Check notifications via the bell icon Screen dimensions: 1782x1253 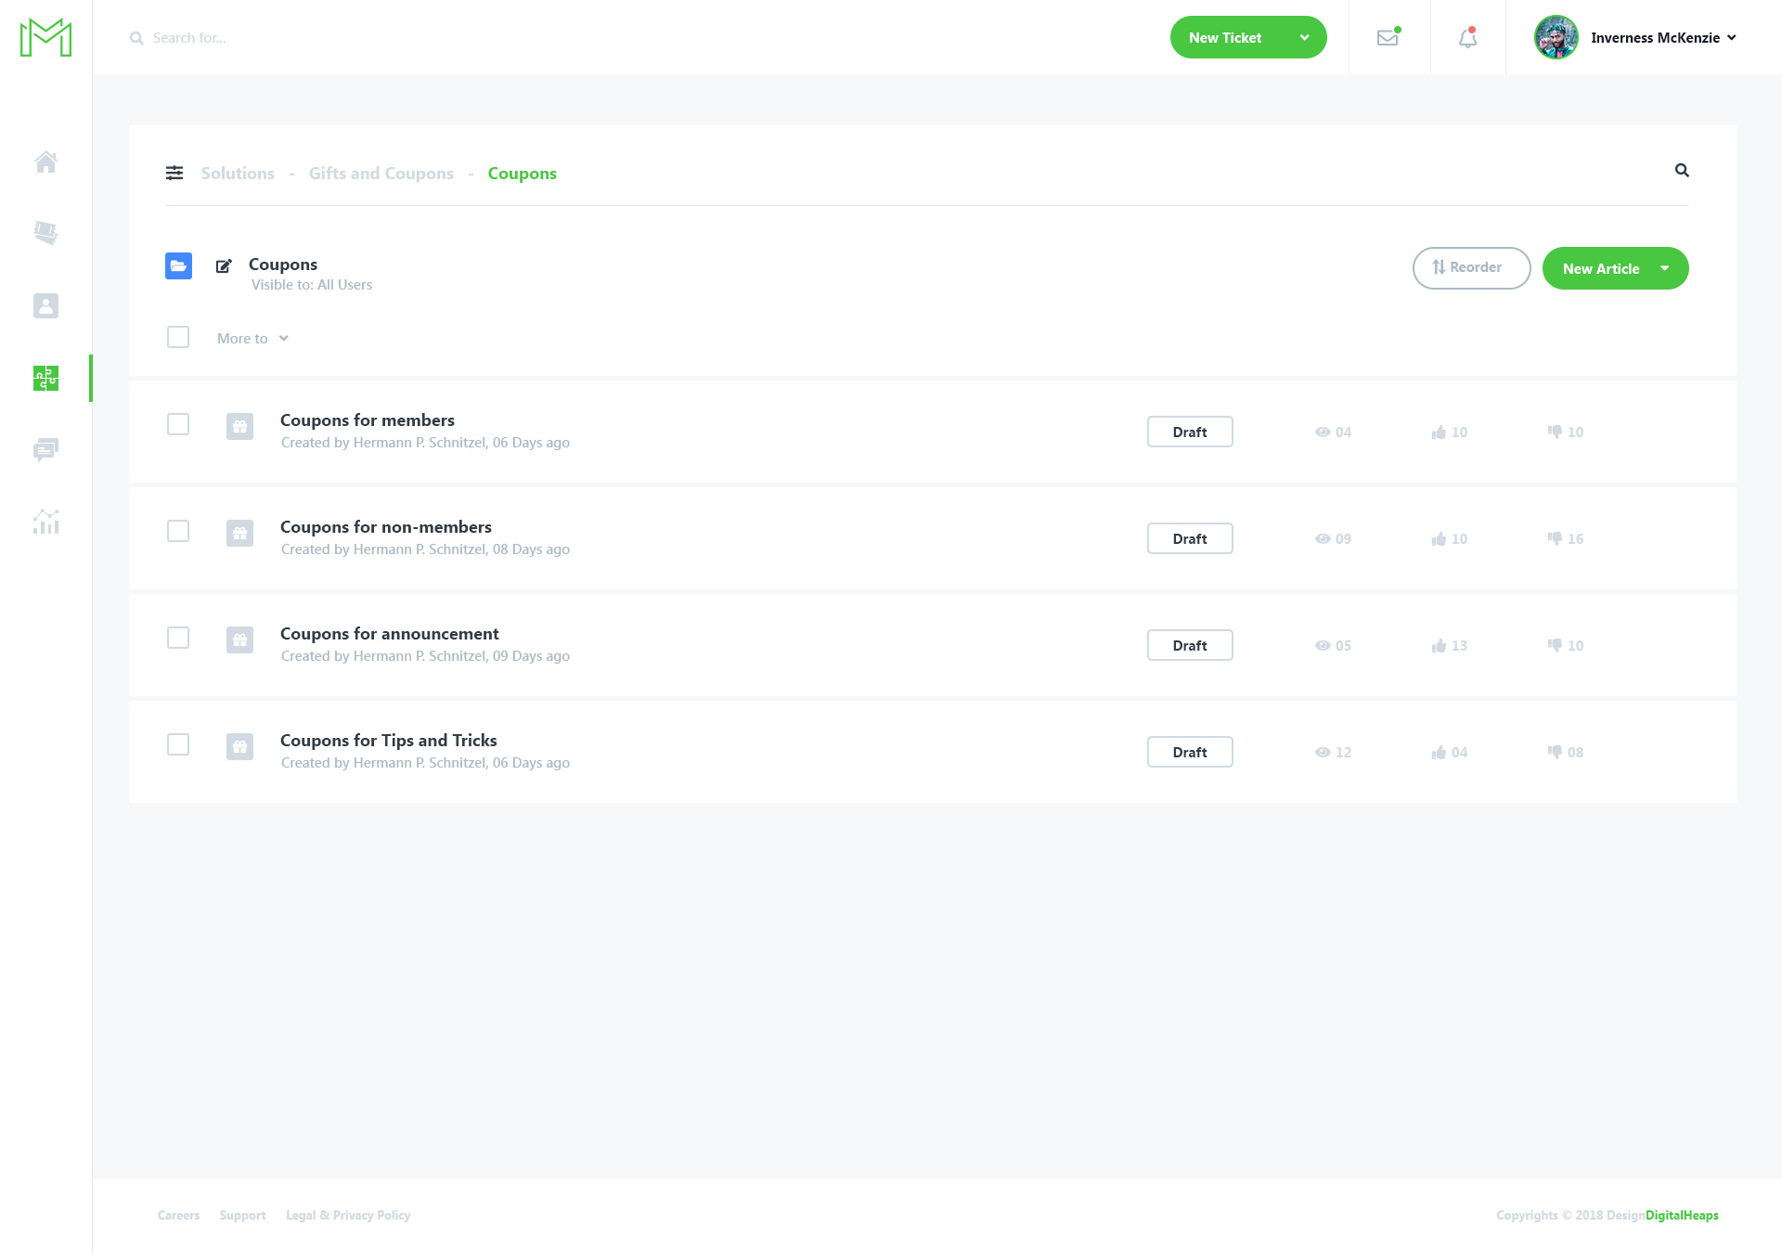[1466, 37]
